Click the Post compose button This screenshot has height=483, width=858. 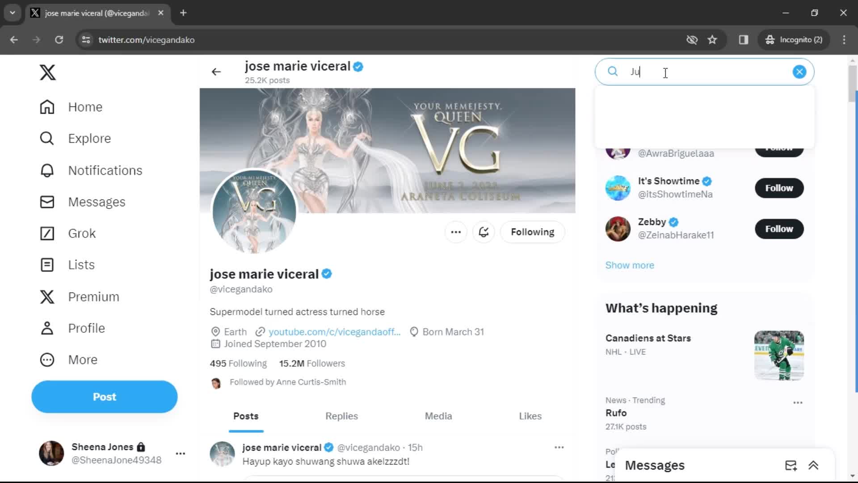pyautogui.click(x=104, y=396)
